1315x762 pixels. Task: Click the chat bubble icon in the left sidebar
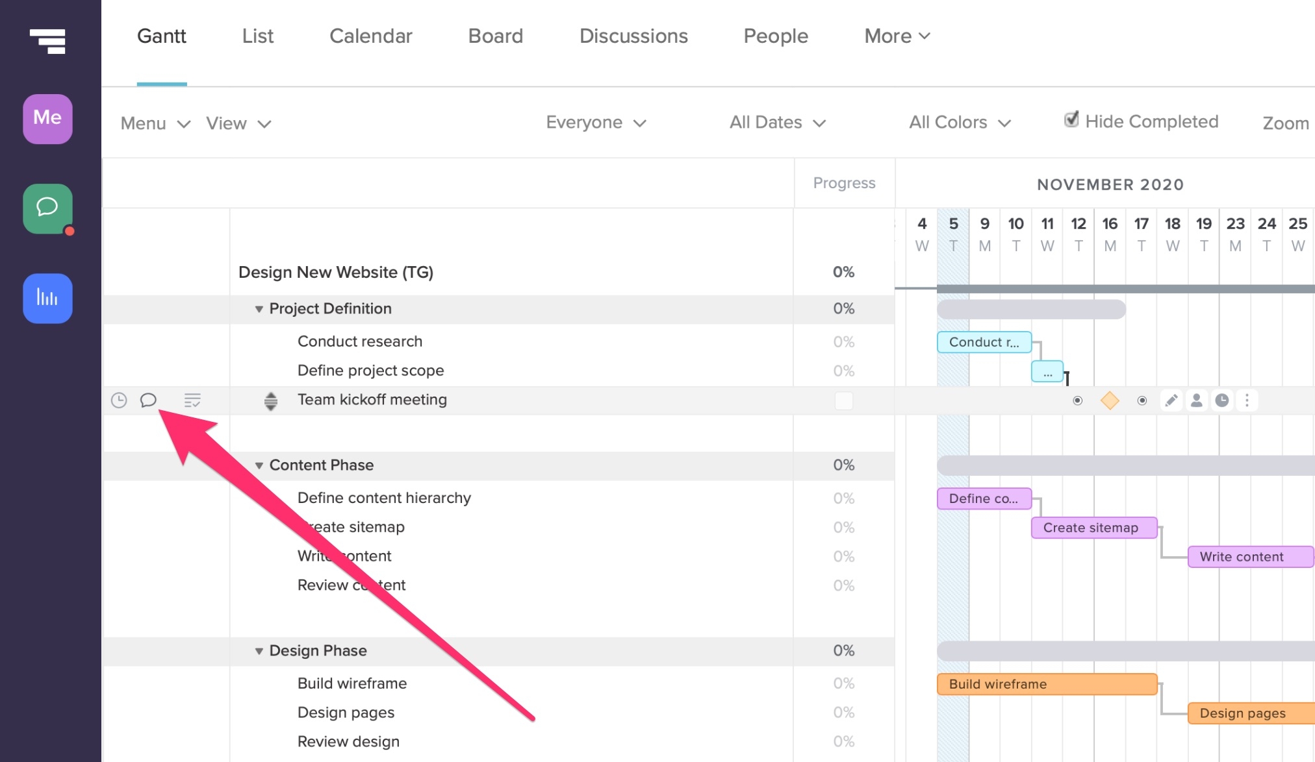pos(47,209)
